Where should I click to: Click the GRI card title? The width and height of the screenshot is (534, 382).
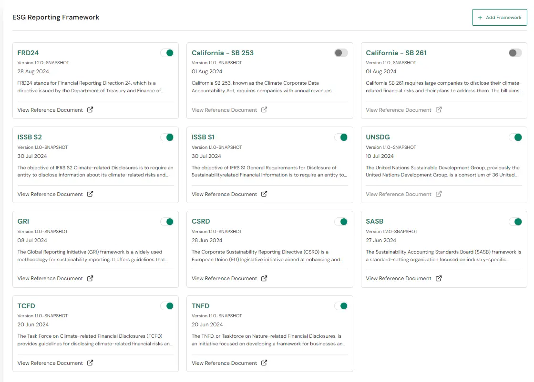[x=23, y=221]
